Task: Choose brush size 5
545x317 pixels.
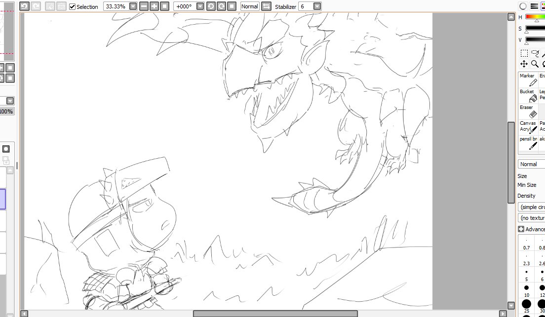Action: [x=527, y=275]
